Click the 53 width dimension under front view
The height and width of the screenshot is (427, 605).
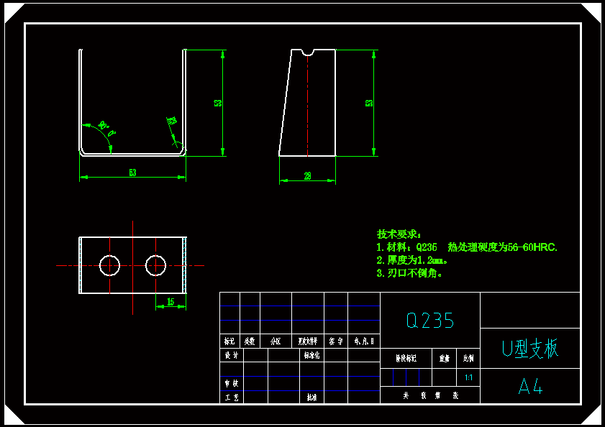pyautogui.click(x=133, y=172)
